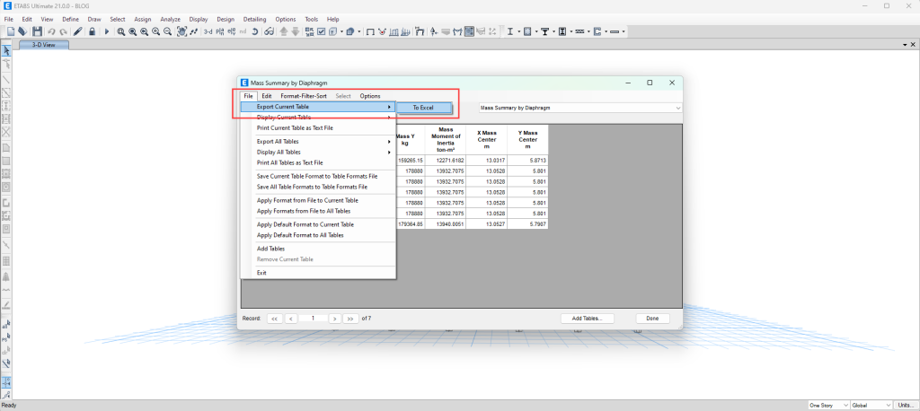Click table cell with value 12271.6182
This screenshot has height=411, width=920.
coord(446,160)
